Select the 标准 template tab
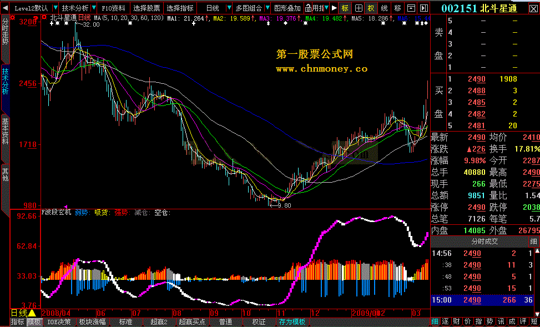The height and width of the screenshot is (327, 540). click(125, 322)
